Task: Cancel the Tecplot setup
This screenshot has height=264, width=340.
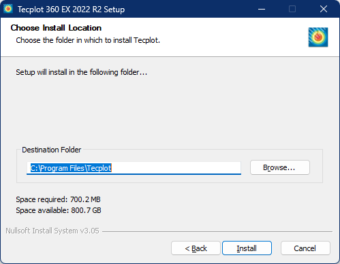Action: [x=305, y=248]
